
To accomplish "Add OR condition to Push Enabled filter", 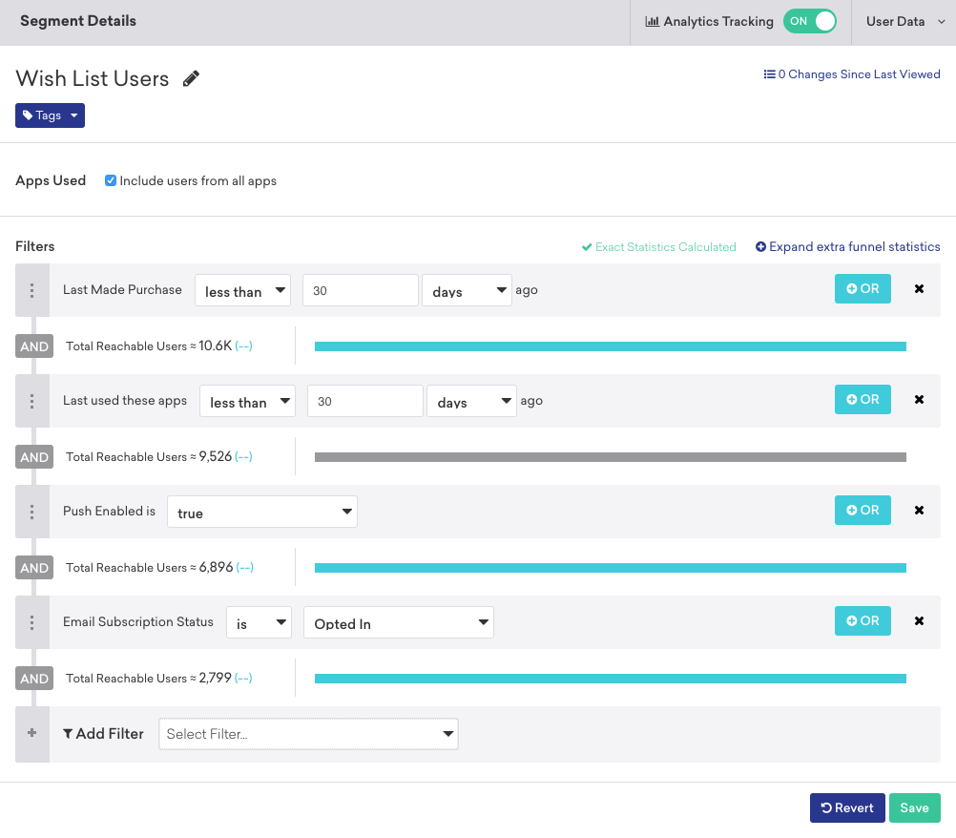I will click(862, 510).
